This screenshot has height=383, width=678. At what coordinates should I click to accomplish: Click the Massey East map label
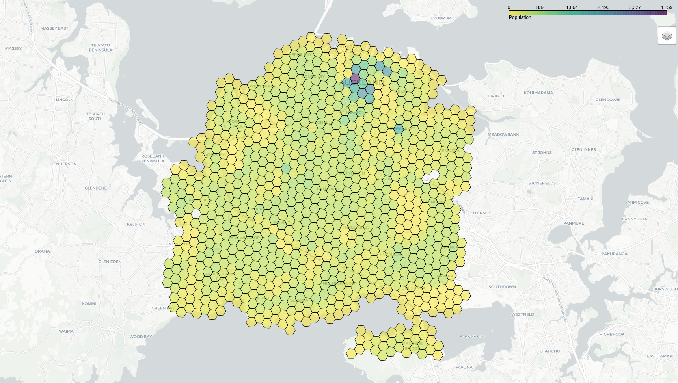click(x=54, y=28)
